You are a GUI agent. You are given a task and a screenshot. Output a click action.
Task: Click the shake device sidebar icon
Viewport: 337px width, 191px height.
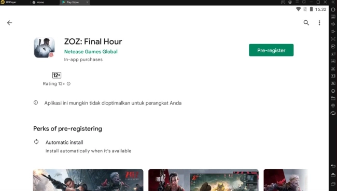tap(333, 91)
